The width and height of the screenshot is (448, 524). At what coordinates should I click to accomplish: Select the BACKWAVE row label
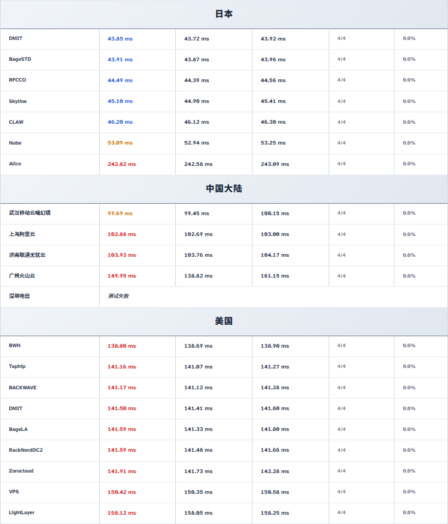tap(22, 388)
